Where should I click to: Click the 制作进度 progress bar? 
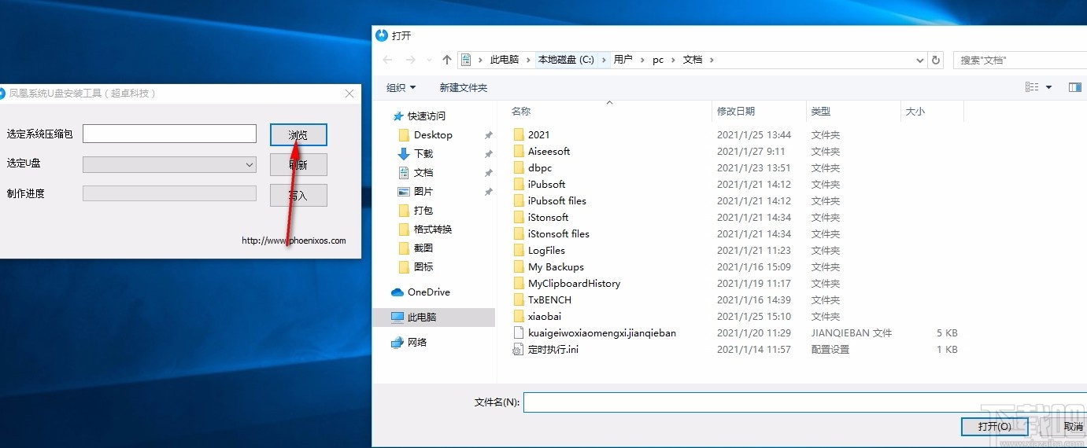(169, 193)
